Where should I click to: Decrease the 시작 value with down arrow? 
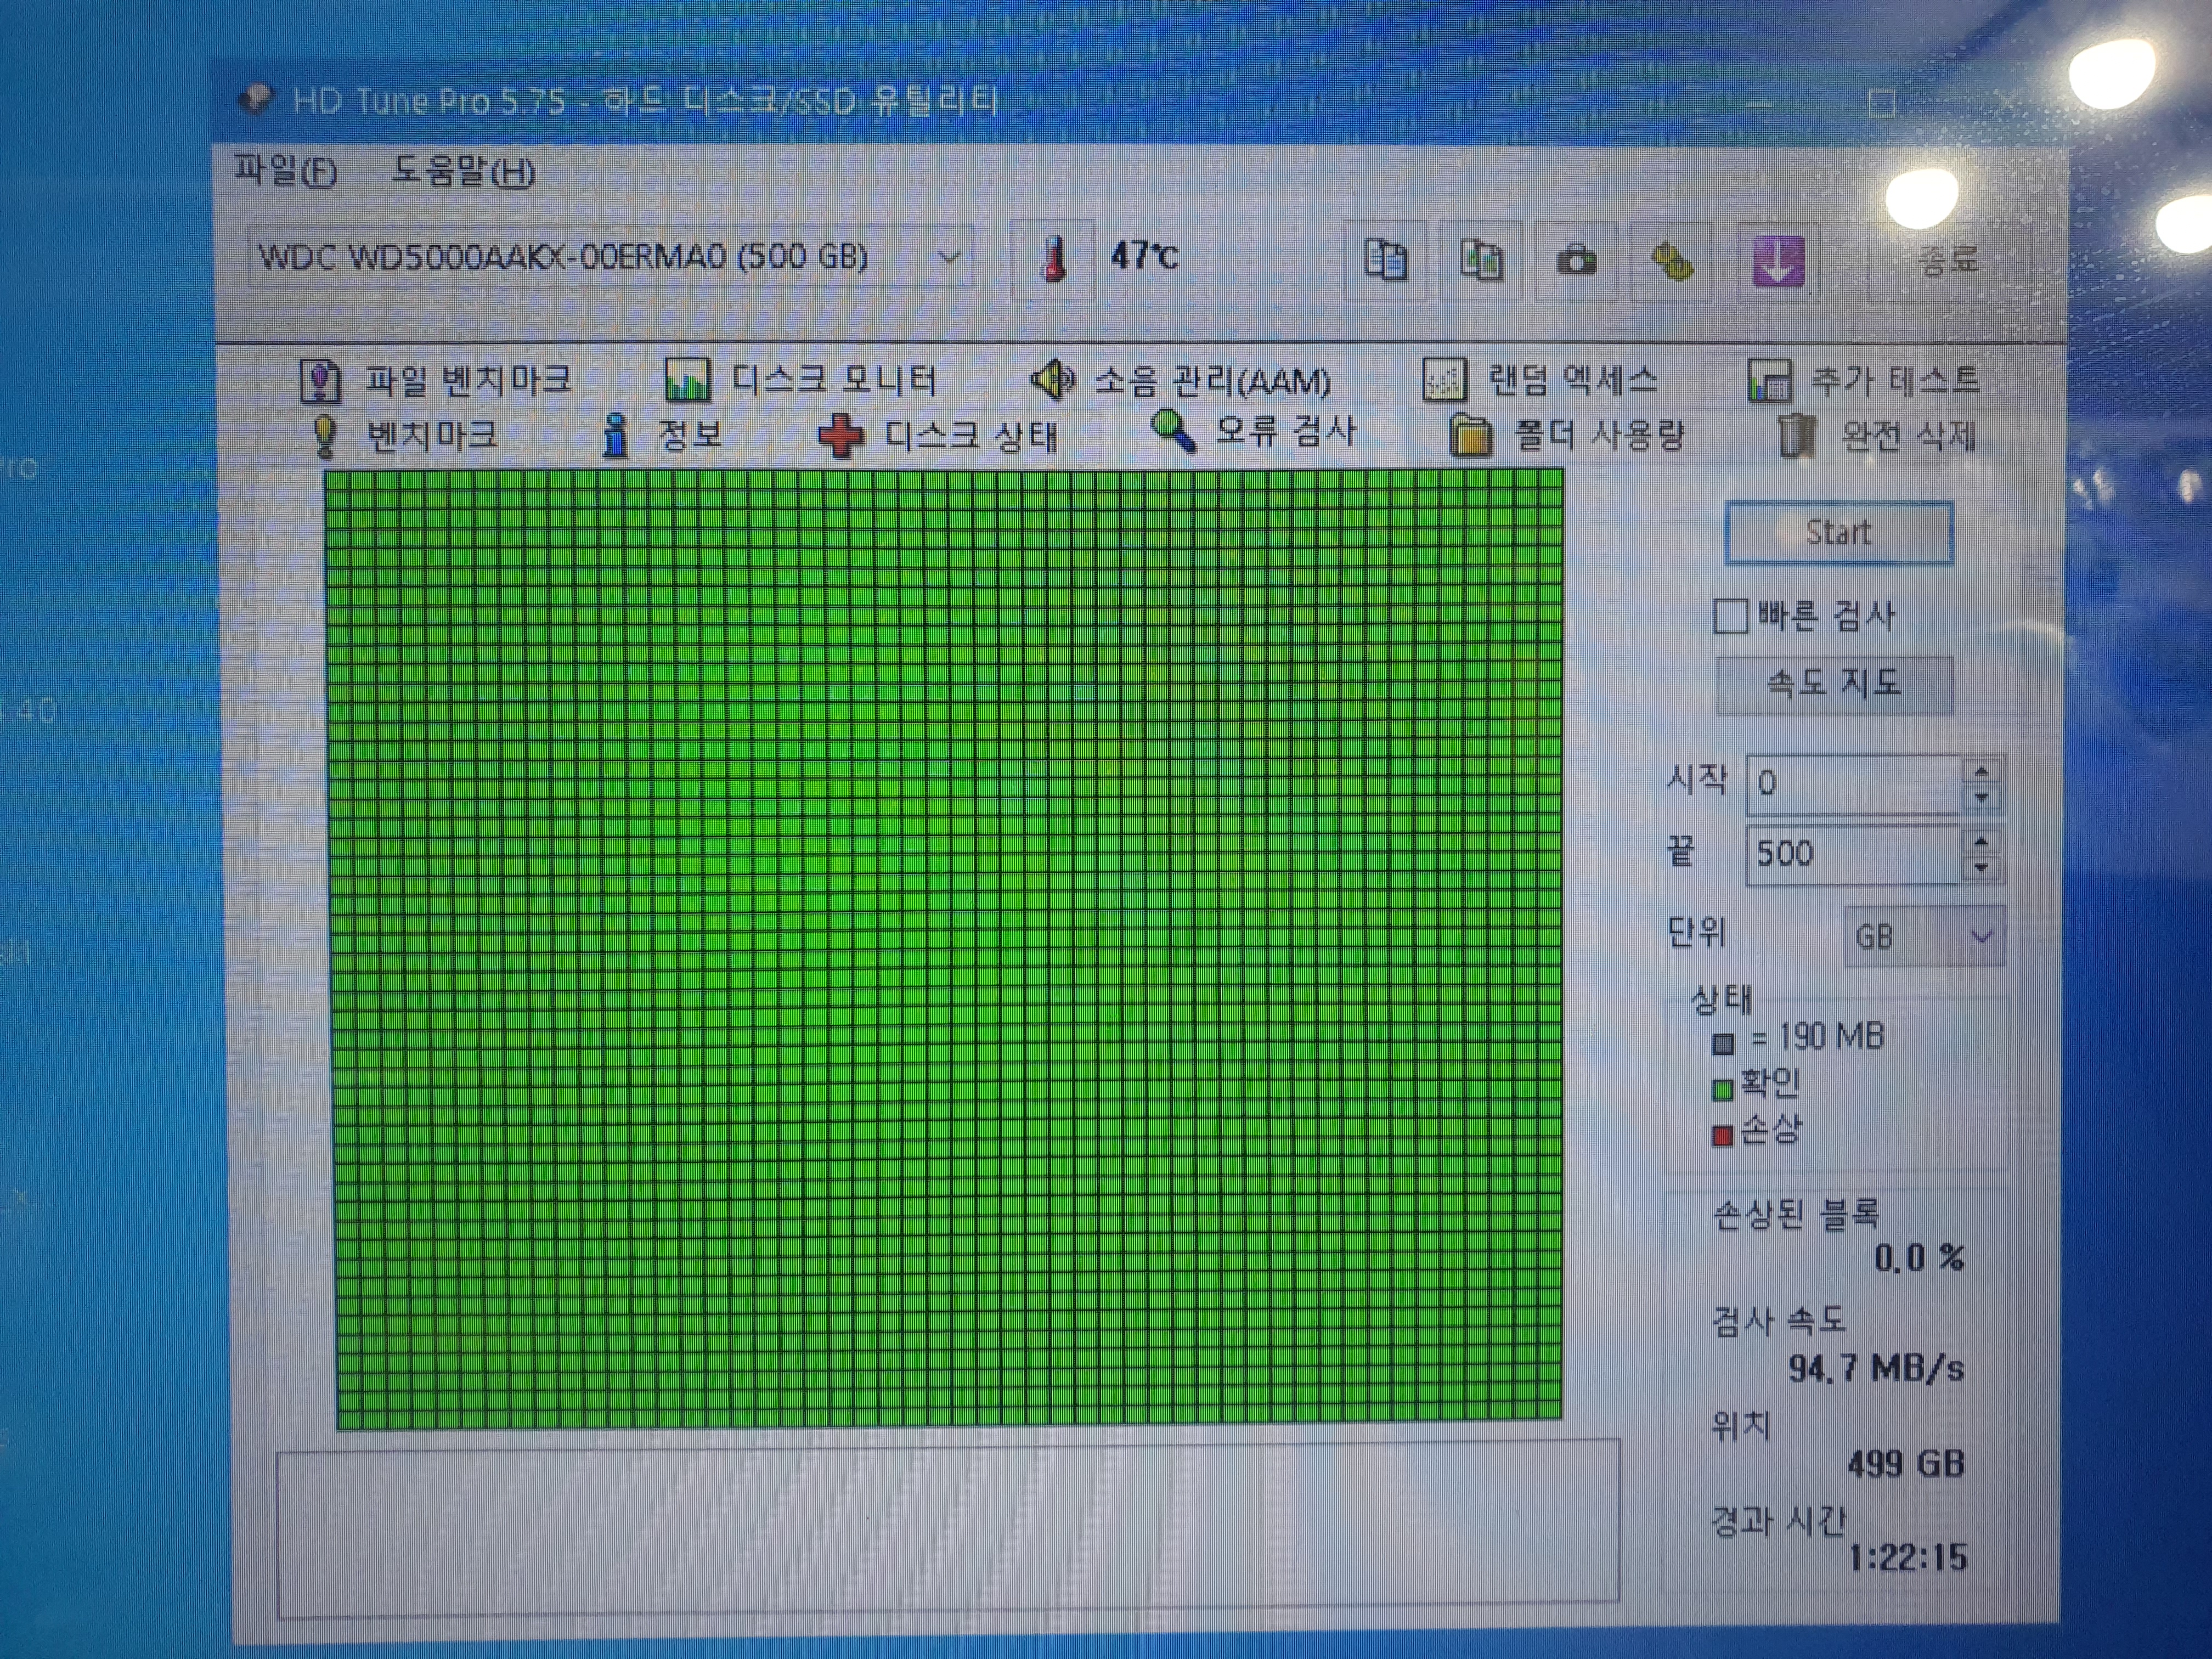pos(1981,797)
